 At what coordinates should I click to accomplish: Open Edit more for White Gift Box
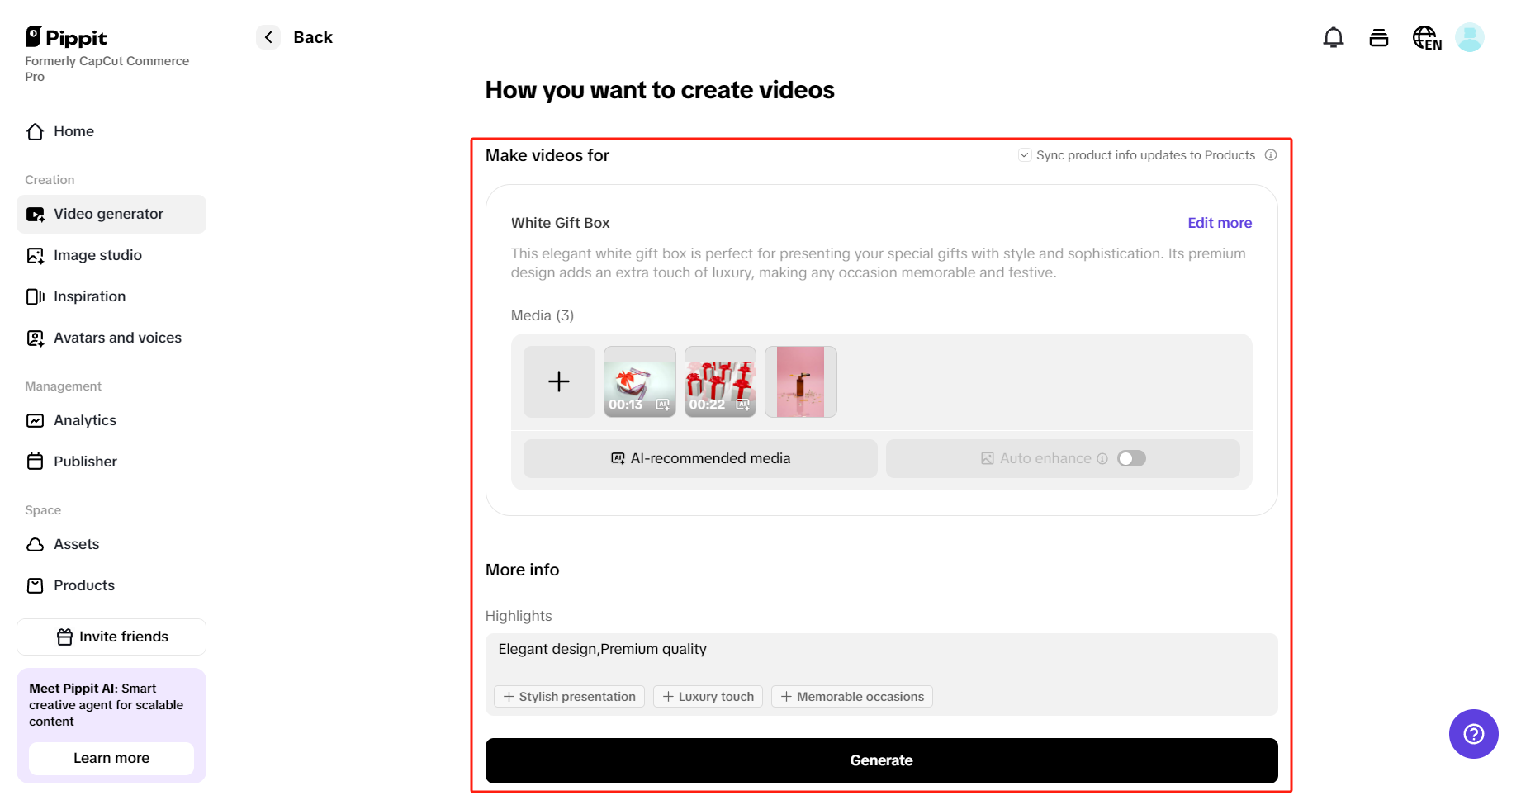(1220, 223)
